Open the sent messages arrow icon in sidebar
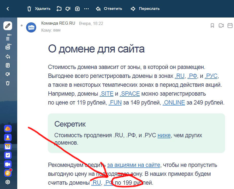The image size is (234, 189). (x=8, y=57)
